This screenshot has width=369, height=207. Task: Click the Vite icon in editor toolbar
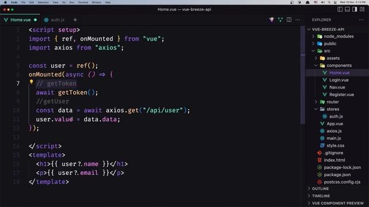272,20
